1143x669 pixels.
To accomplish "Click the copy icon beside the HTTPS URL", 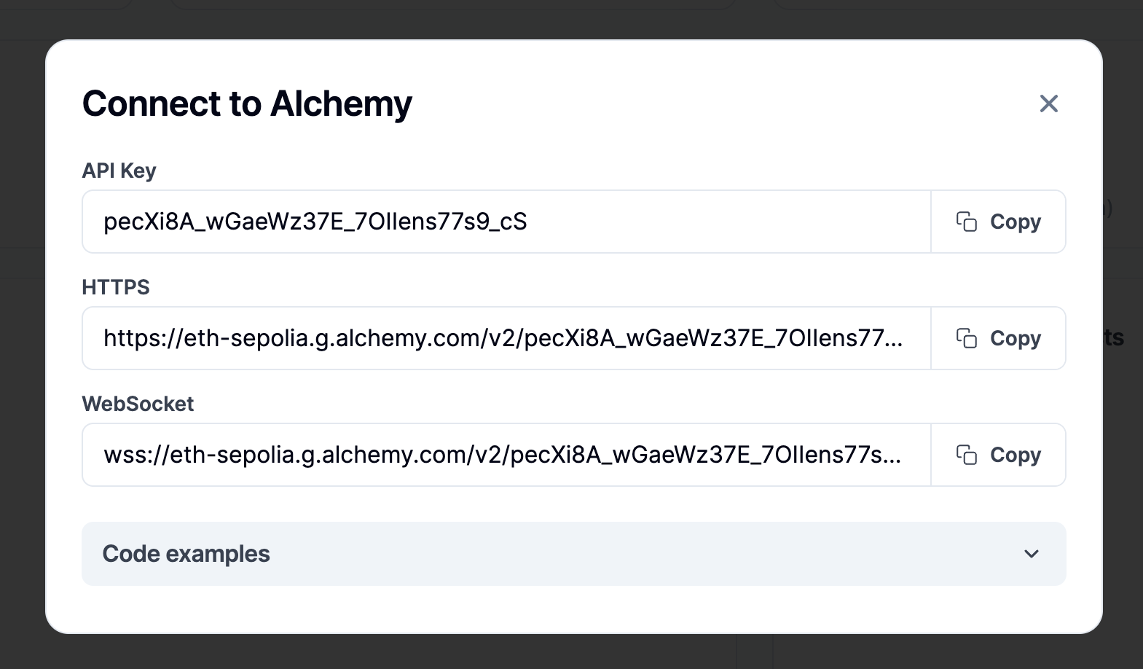I will pos(966,338).
